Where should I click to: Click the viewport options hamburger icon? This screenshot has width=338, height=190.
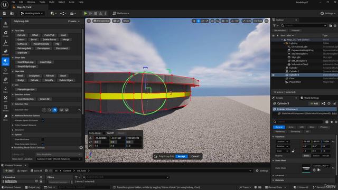pyautogui.click(x=89, y=21)
